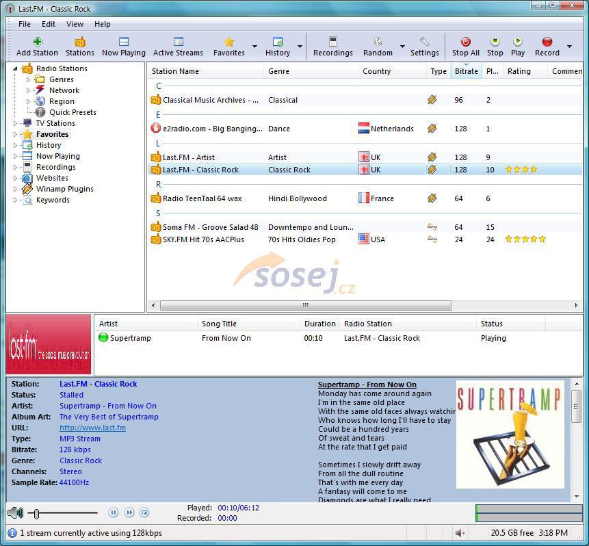
Task: Click The Very Best of Supertramp album link
Action: (x=109, y=417)
